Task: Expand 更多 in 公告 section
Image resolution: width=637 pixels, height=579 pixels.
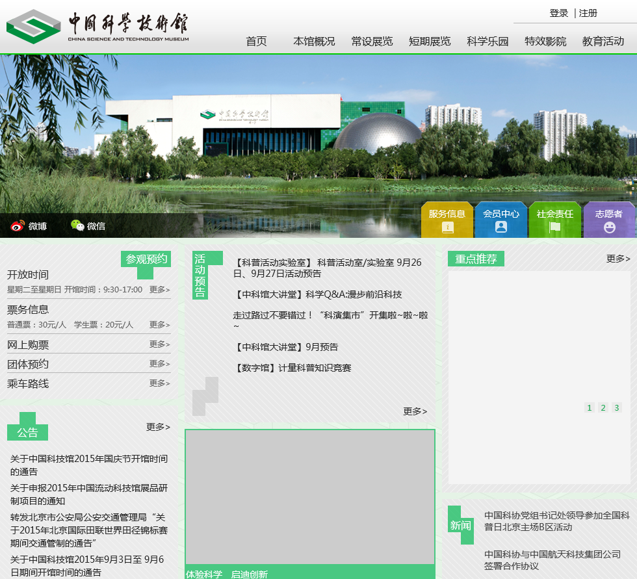Action: point(158,427)
